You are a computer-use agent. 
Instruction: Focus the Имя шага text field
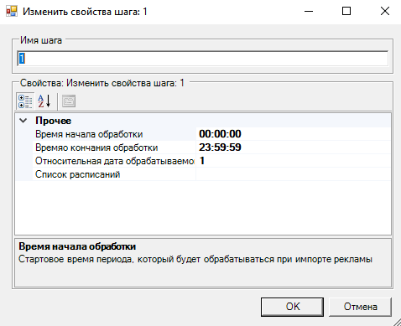coord(203,59)
